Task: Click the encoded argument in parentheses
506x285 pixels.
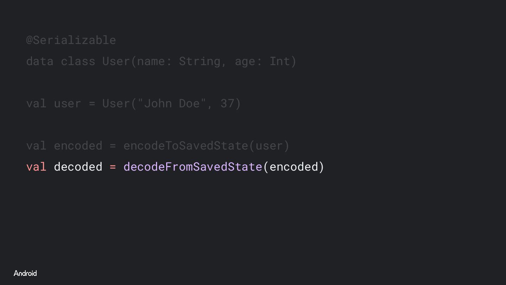Action: [x=293, y=167]
